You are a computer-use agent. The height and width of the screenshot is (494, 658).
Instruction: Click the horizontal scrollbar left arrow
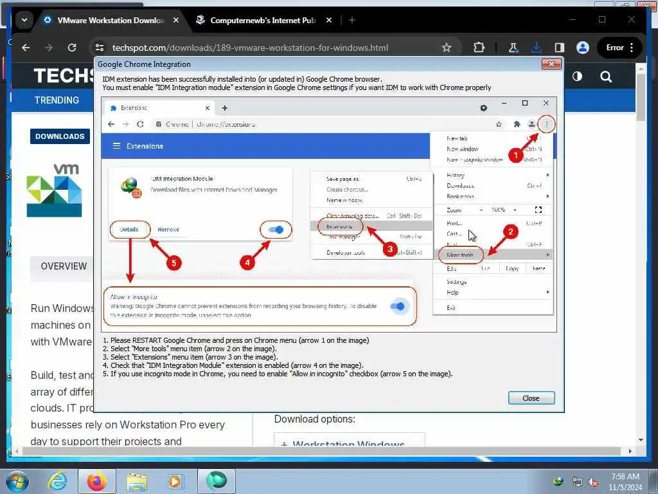tap(17, 451)
